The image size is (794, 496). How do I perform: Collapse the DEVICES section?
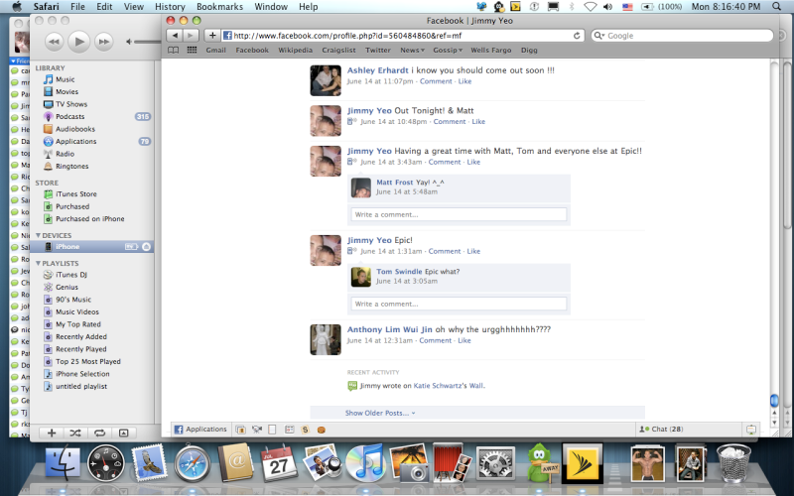[x=38, y=235]
